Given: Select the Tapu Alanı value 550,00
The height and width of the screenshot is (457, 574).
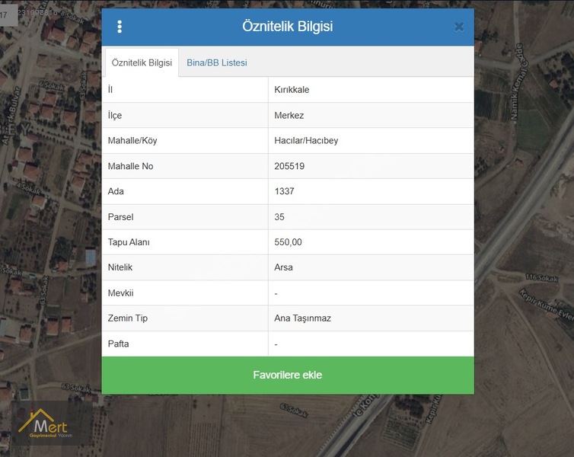Looking at the screenshot, I should pyautogui.click(x=288, y=242).
